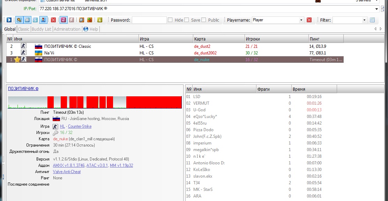Toggle the magenta refresh-arrows toolbar icon
Viewport: 388px width, 201px height.
click(64, 20)
